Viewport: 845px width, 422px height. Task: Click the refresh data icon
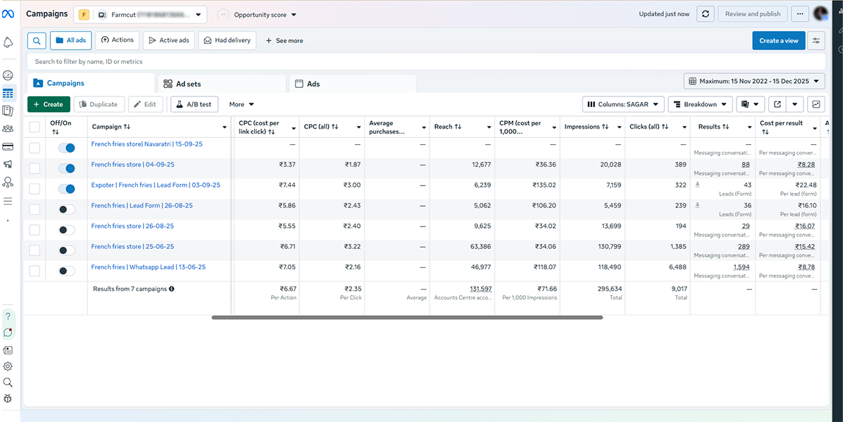point(706,14)
